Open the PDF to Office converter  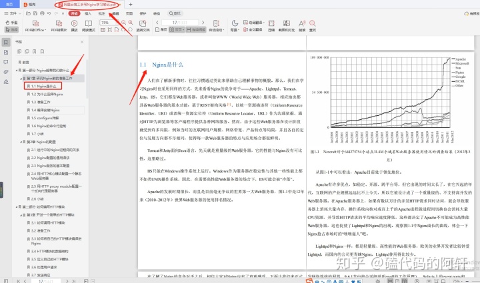click(35, 26)
